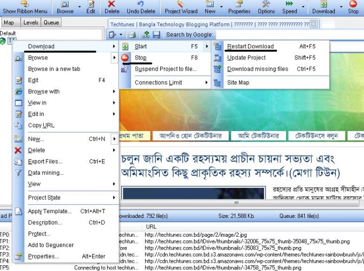
Task: Open dropdown arrow next to Browse toolbar button
Action: click(80, 7)
